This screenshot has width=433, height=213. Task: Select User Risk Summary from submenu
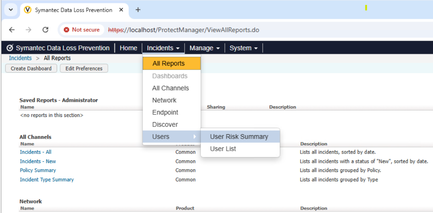239,137
